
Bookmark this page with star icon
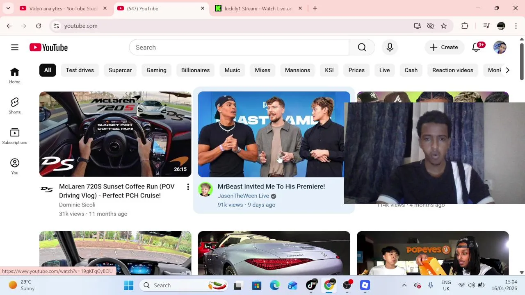tap(444, 26)
